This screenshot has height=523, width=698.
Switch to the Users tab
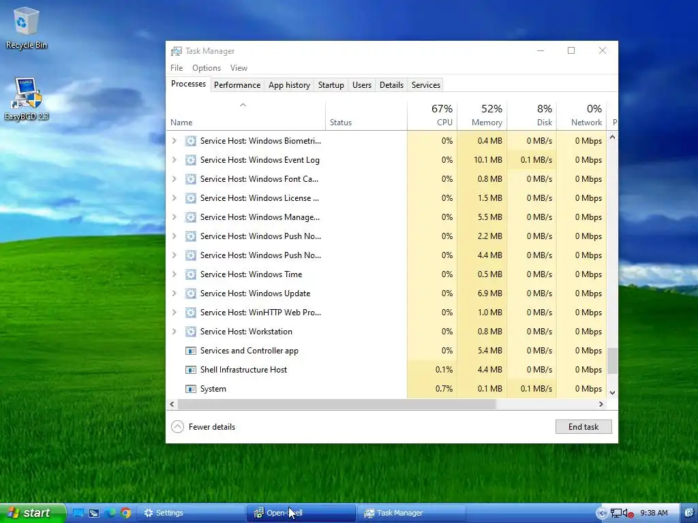[x=361, y=85]
